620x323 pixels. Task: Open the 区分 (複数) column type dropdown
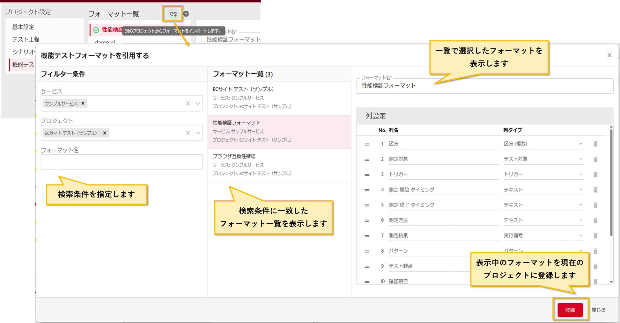[580, 144]
